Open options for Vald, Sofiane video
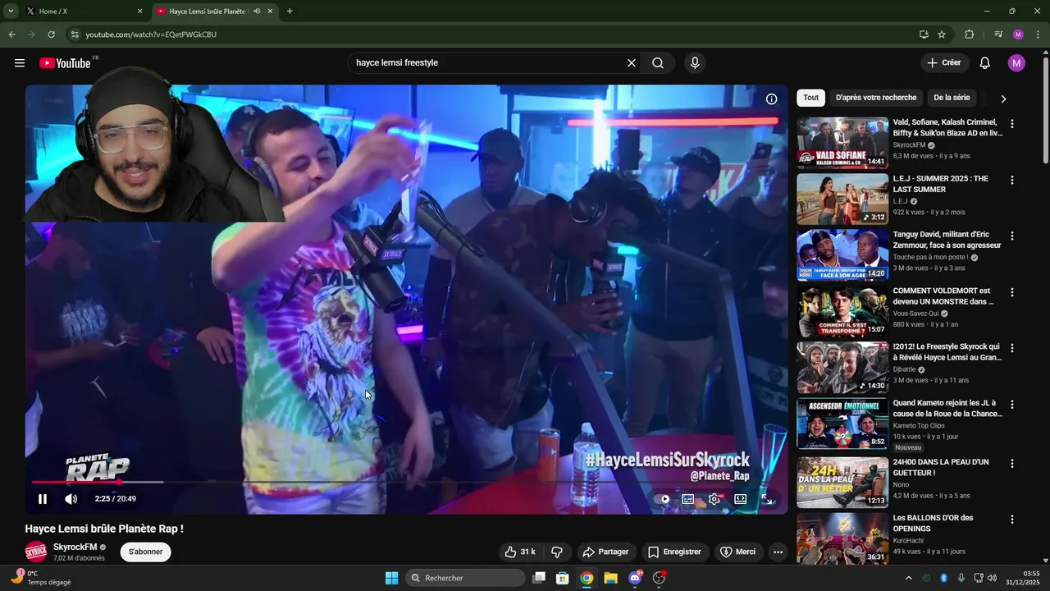The height and width of the screenshot is (591, 1050). coord(1011,124)
